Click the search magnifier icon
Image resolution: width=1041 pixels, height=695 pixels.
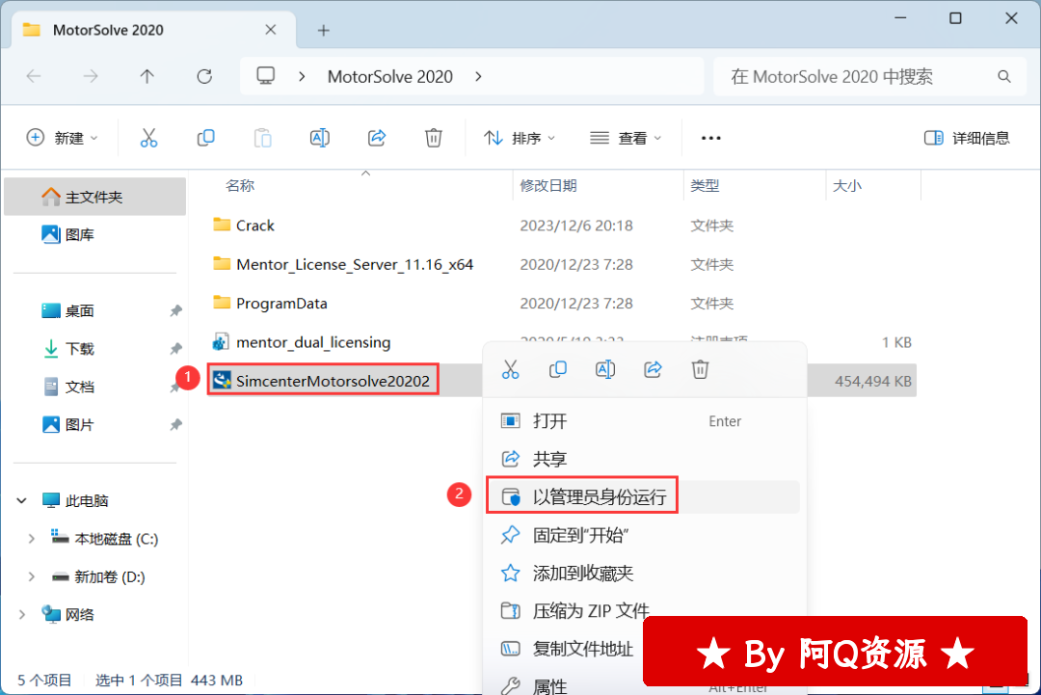(x=1003, y=77)
